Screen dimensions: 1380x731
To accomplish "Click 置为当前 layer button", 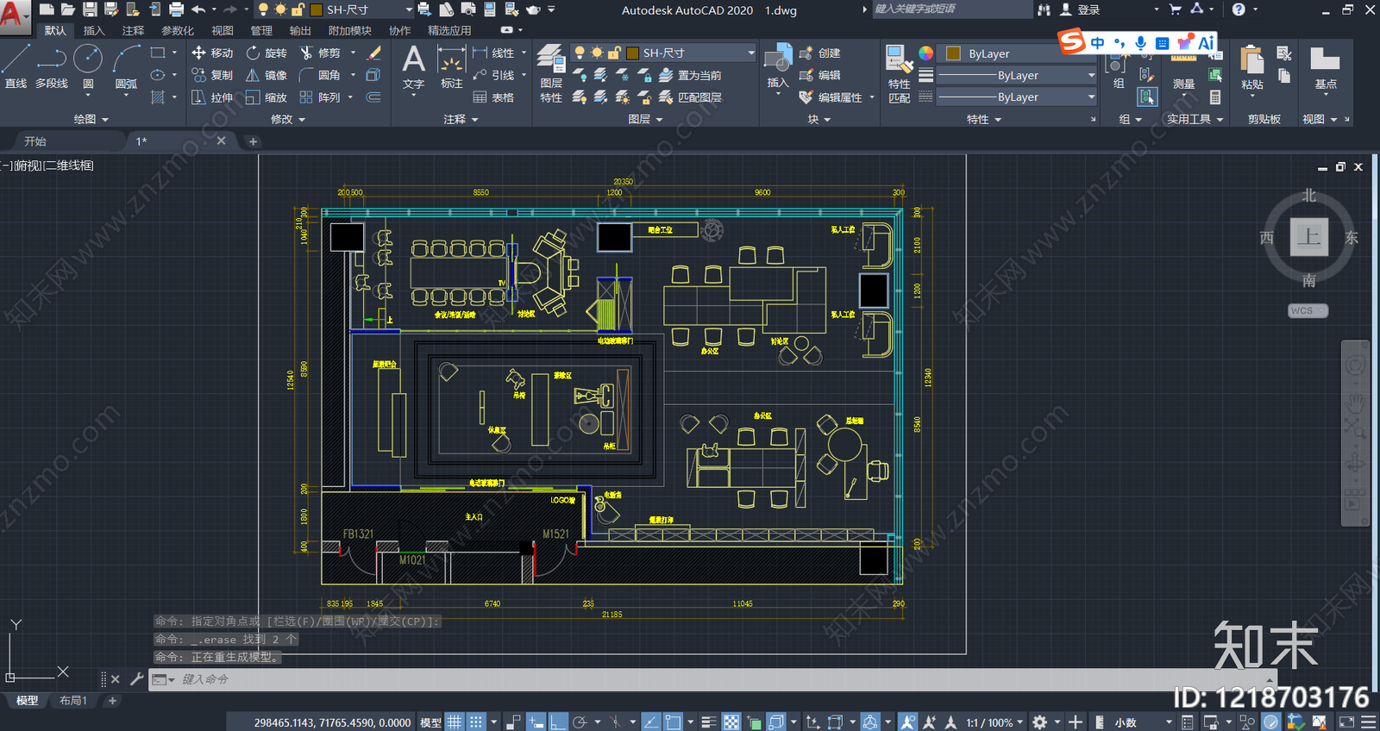I will [x=691, y=75].
